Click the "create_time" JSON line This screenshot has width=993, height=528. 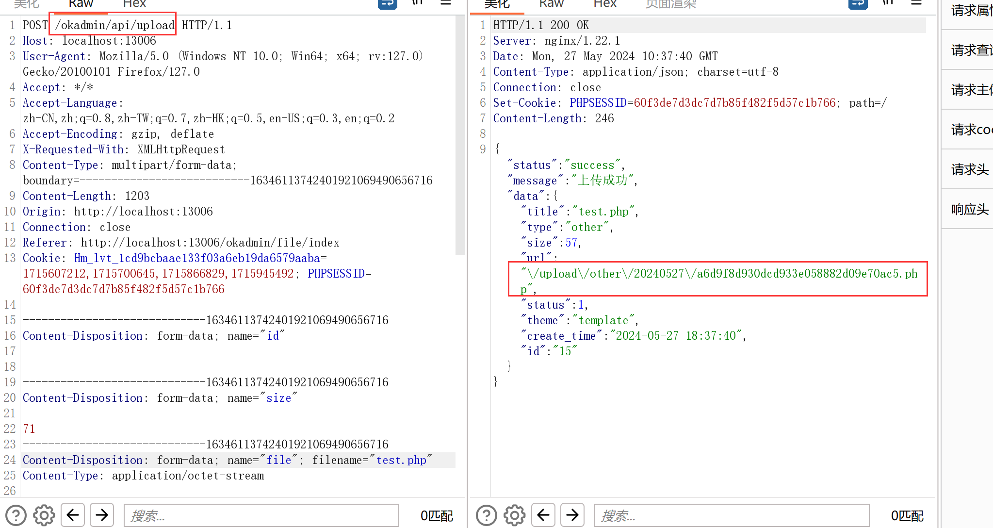point(633,336)
